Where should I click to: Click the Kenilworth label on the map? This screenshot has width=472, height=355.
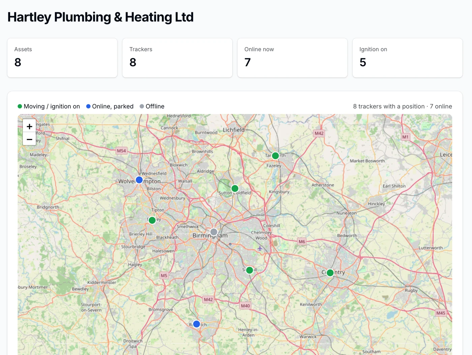311,305
